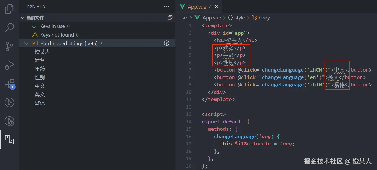Image resolution: width=377 pixels, height=170 pixels.
Task: Click the h1 text 橙某人 in editor
Action: [234, 40]
